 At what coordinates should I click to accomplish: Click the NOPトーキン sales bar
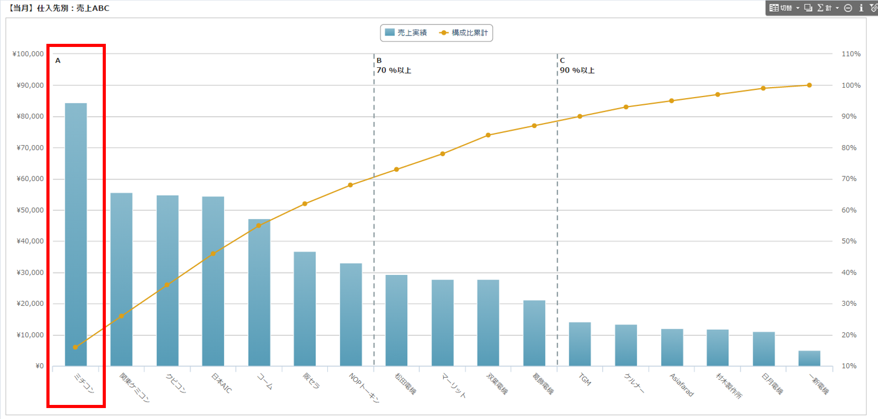[x=351, y=315]
